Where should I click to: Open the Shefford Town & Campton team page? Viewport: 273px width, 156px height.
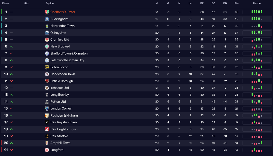69,54
